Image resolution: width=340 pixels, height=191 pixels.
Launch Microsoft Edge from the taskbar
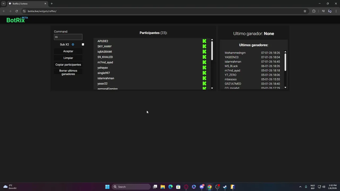point(171,187)
